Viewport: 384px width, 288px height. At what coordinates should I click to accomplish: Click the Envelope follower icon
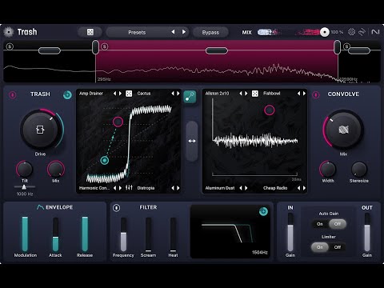40,207
